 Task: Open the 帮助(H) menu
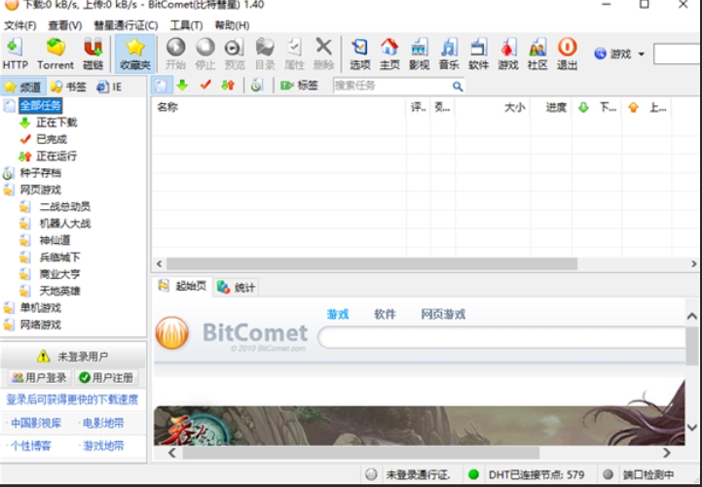pyautogui.click(x=232, y=25)
